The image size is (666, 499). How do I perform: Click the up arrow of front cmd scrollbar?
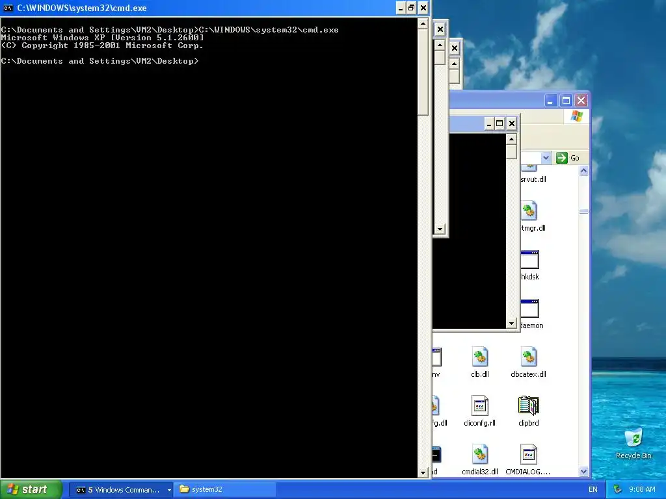[x=423, y=24]
